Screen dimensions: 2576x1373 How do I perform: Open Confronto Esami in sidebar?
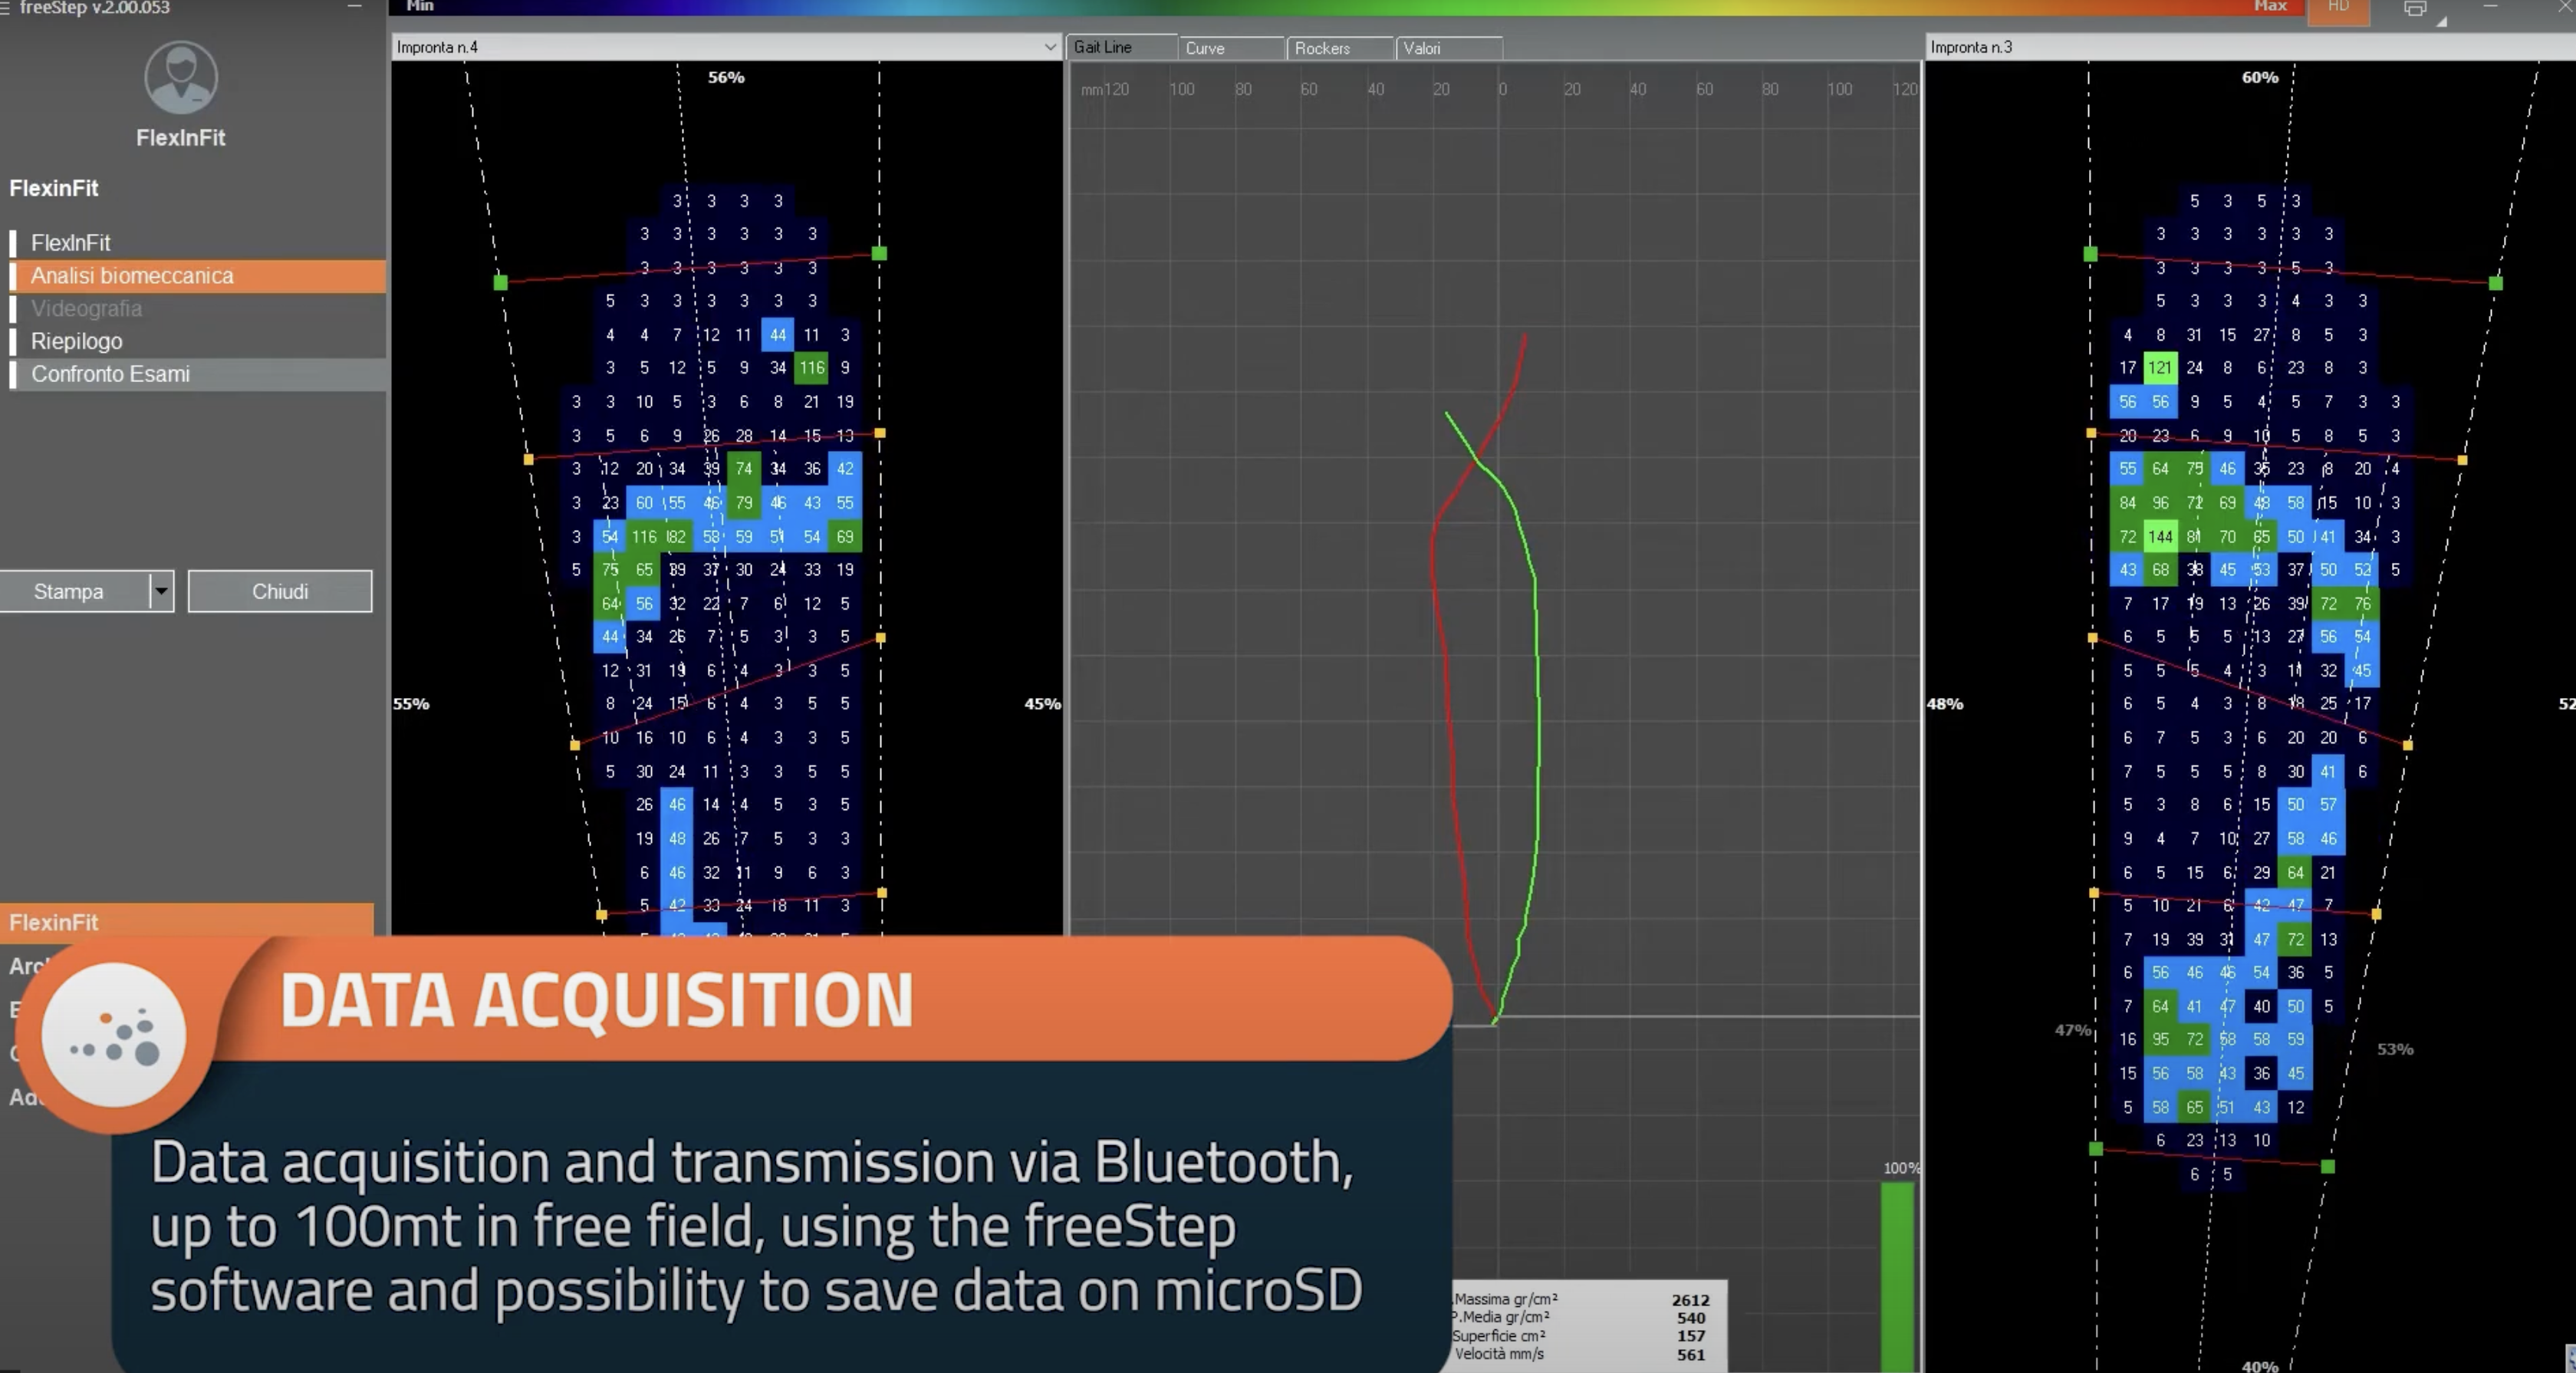110,374
